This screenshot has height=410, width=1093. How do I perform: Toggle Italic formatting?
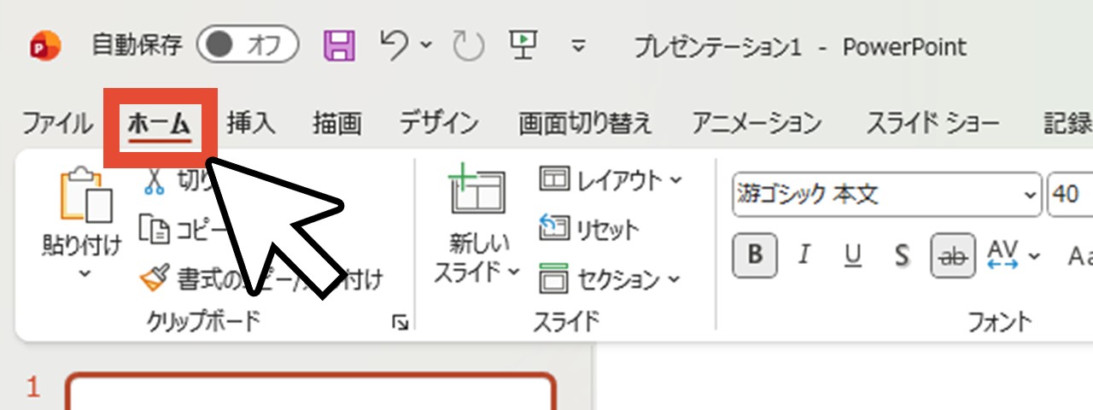coord(803,255)
